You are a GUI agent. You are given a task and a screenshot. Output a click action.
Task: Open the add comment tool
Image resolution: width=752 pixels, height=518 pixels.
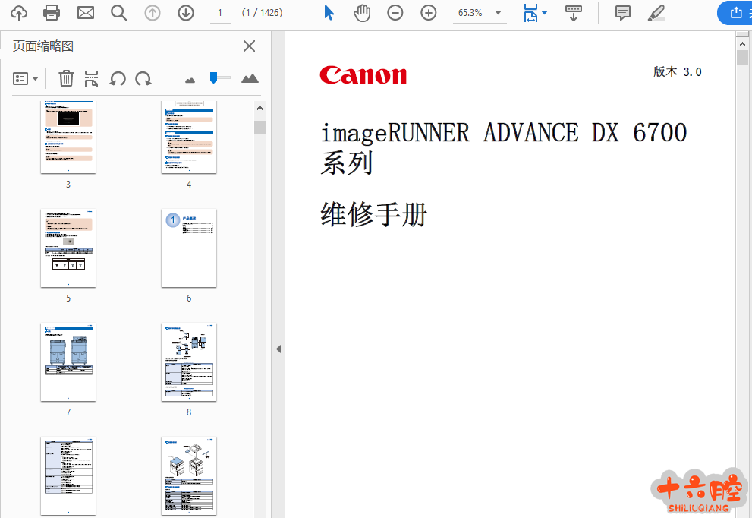tap(622, 13)
